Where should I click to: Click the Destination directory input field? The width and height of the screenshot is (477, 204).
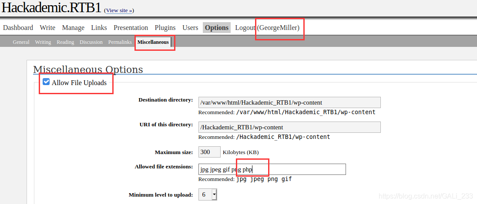[x=289, y=102]
